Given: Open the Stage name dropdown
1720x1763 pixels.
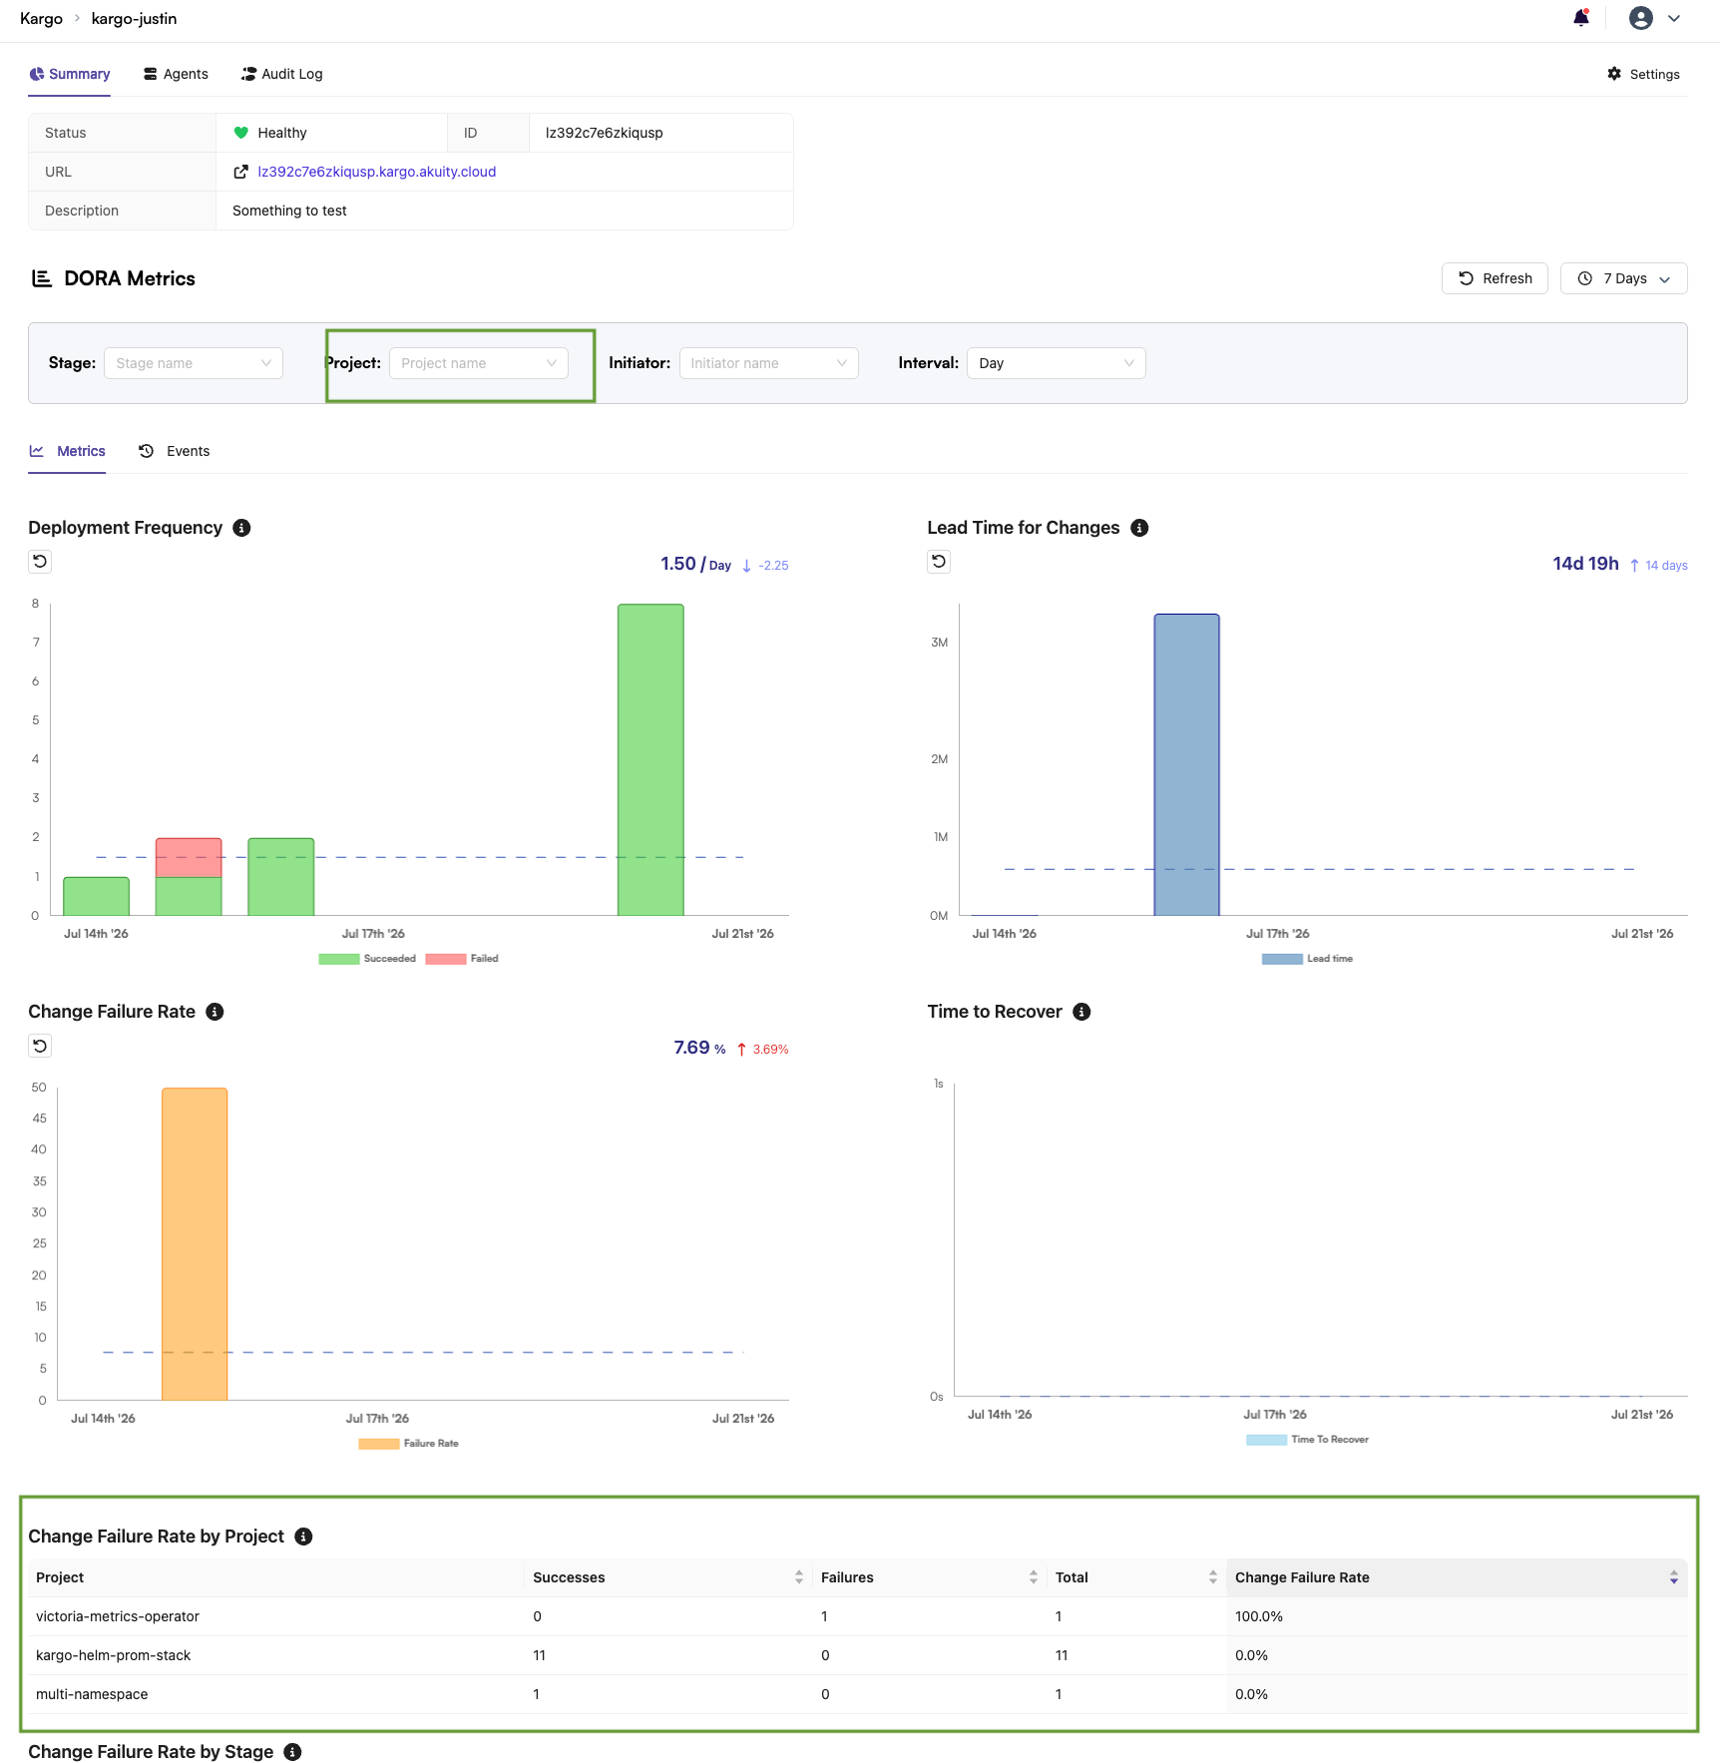Looking at the screenshot, I should pos(194,363).
